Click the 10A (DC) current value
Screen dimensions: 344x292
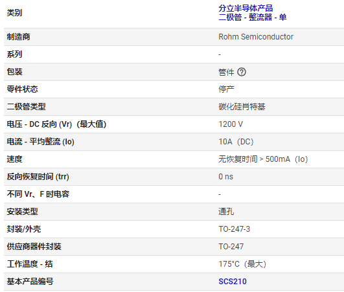(236, 142)
